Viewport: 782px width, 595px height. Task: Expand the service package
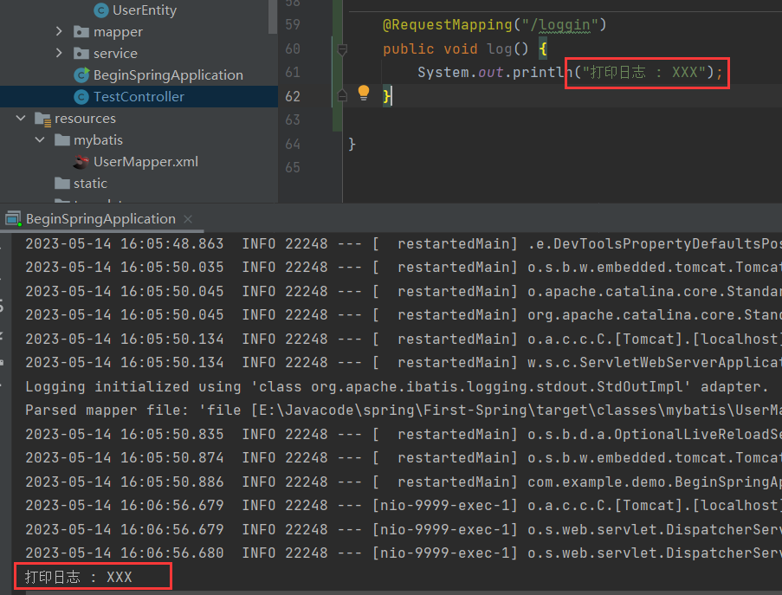59,53
